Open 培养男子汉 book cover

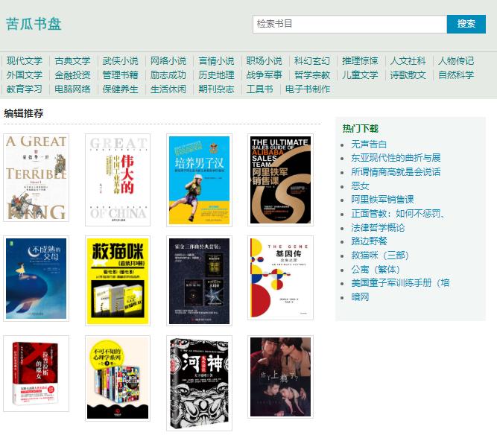pos(199,180)
